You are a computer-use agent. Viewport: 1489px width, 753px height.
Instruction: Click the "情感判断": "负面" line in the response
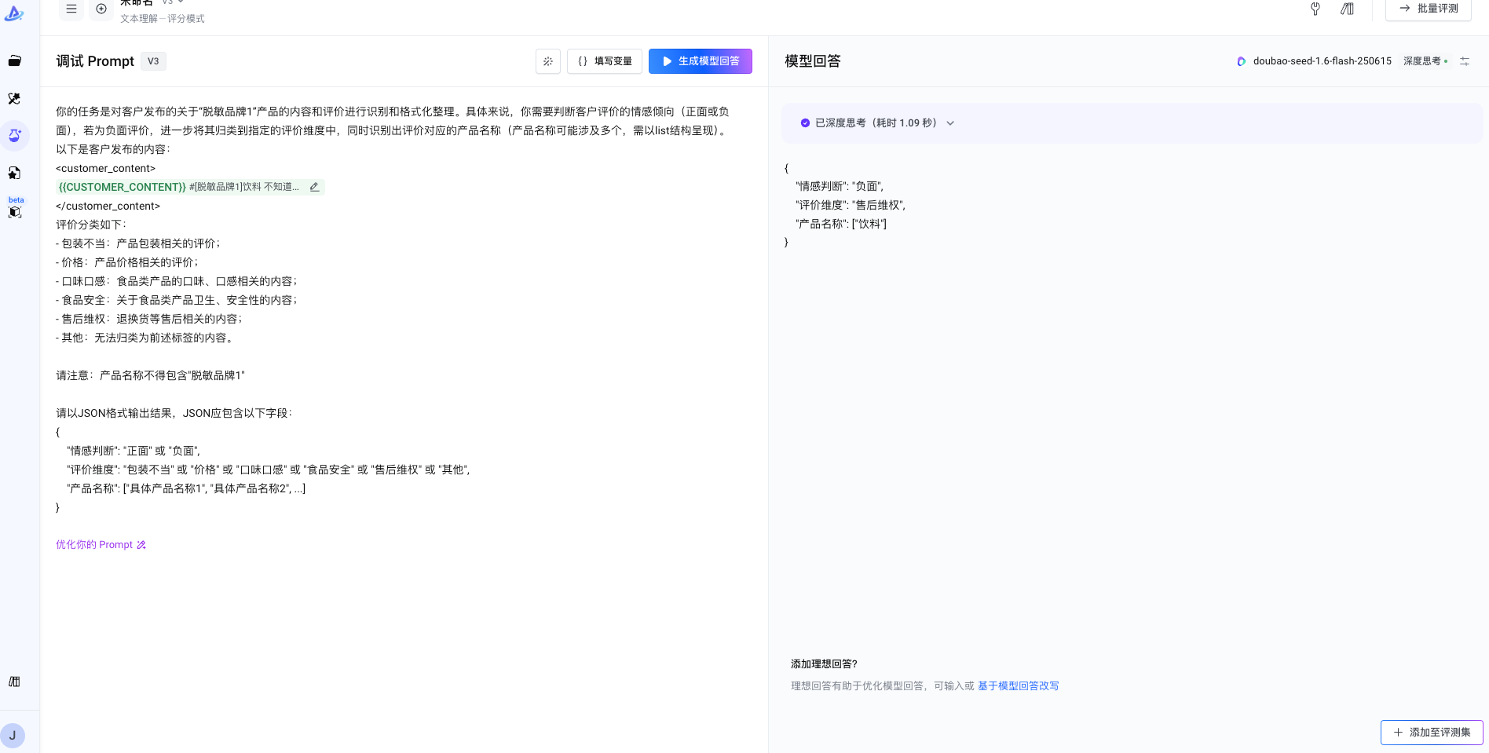(840, 187)
